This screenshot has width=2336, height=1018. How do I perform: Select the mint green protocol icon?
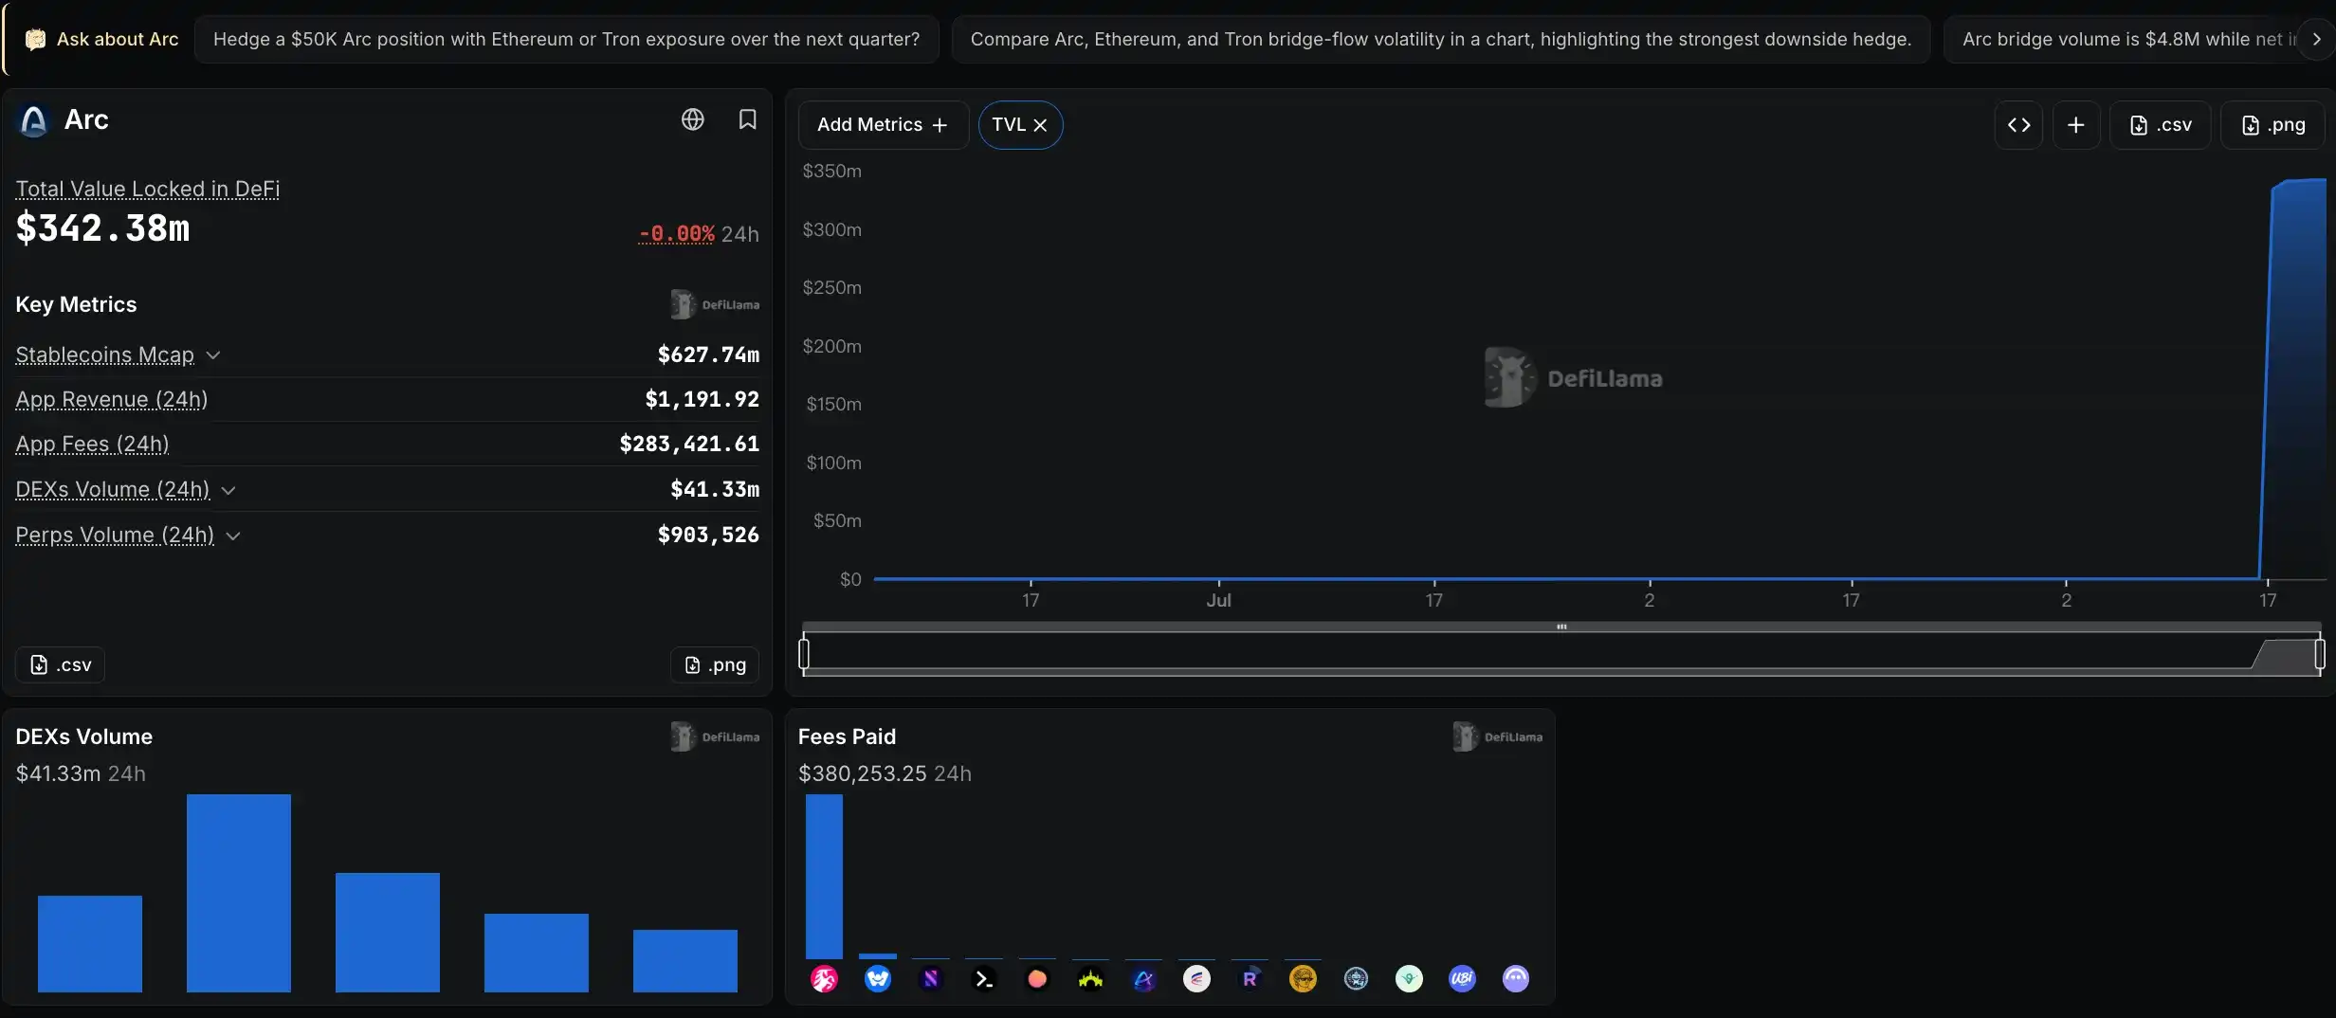[x=1409, y=978]
